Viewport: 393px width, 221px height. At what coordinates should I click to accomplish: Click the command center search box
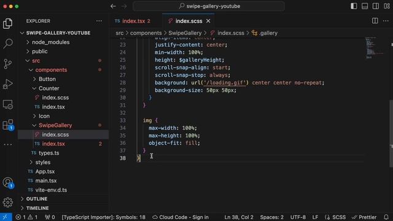(x=209, y=6)
